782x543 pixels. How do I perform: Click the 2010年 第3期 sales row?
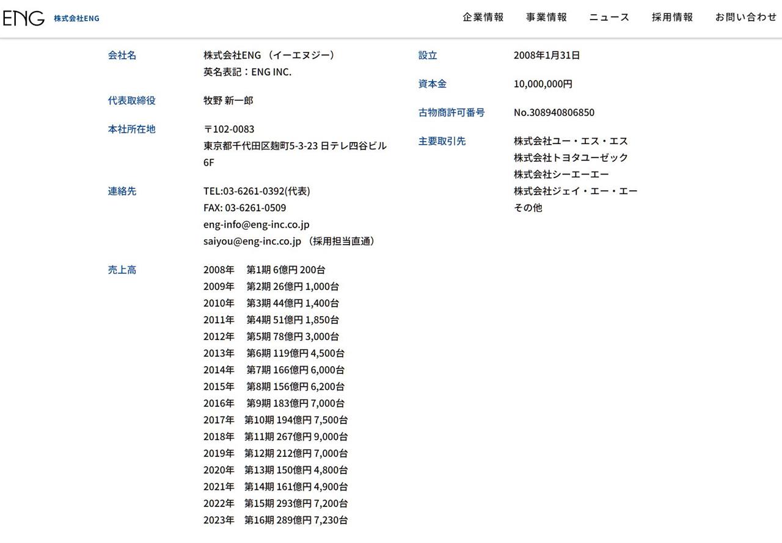(271, 303)
